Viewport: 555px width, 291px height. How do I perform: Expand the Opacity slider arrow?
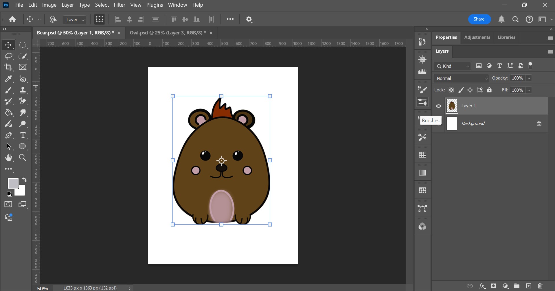[x=529, y=78]
